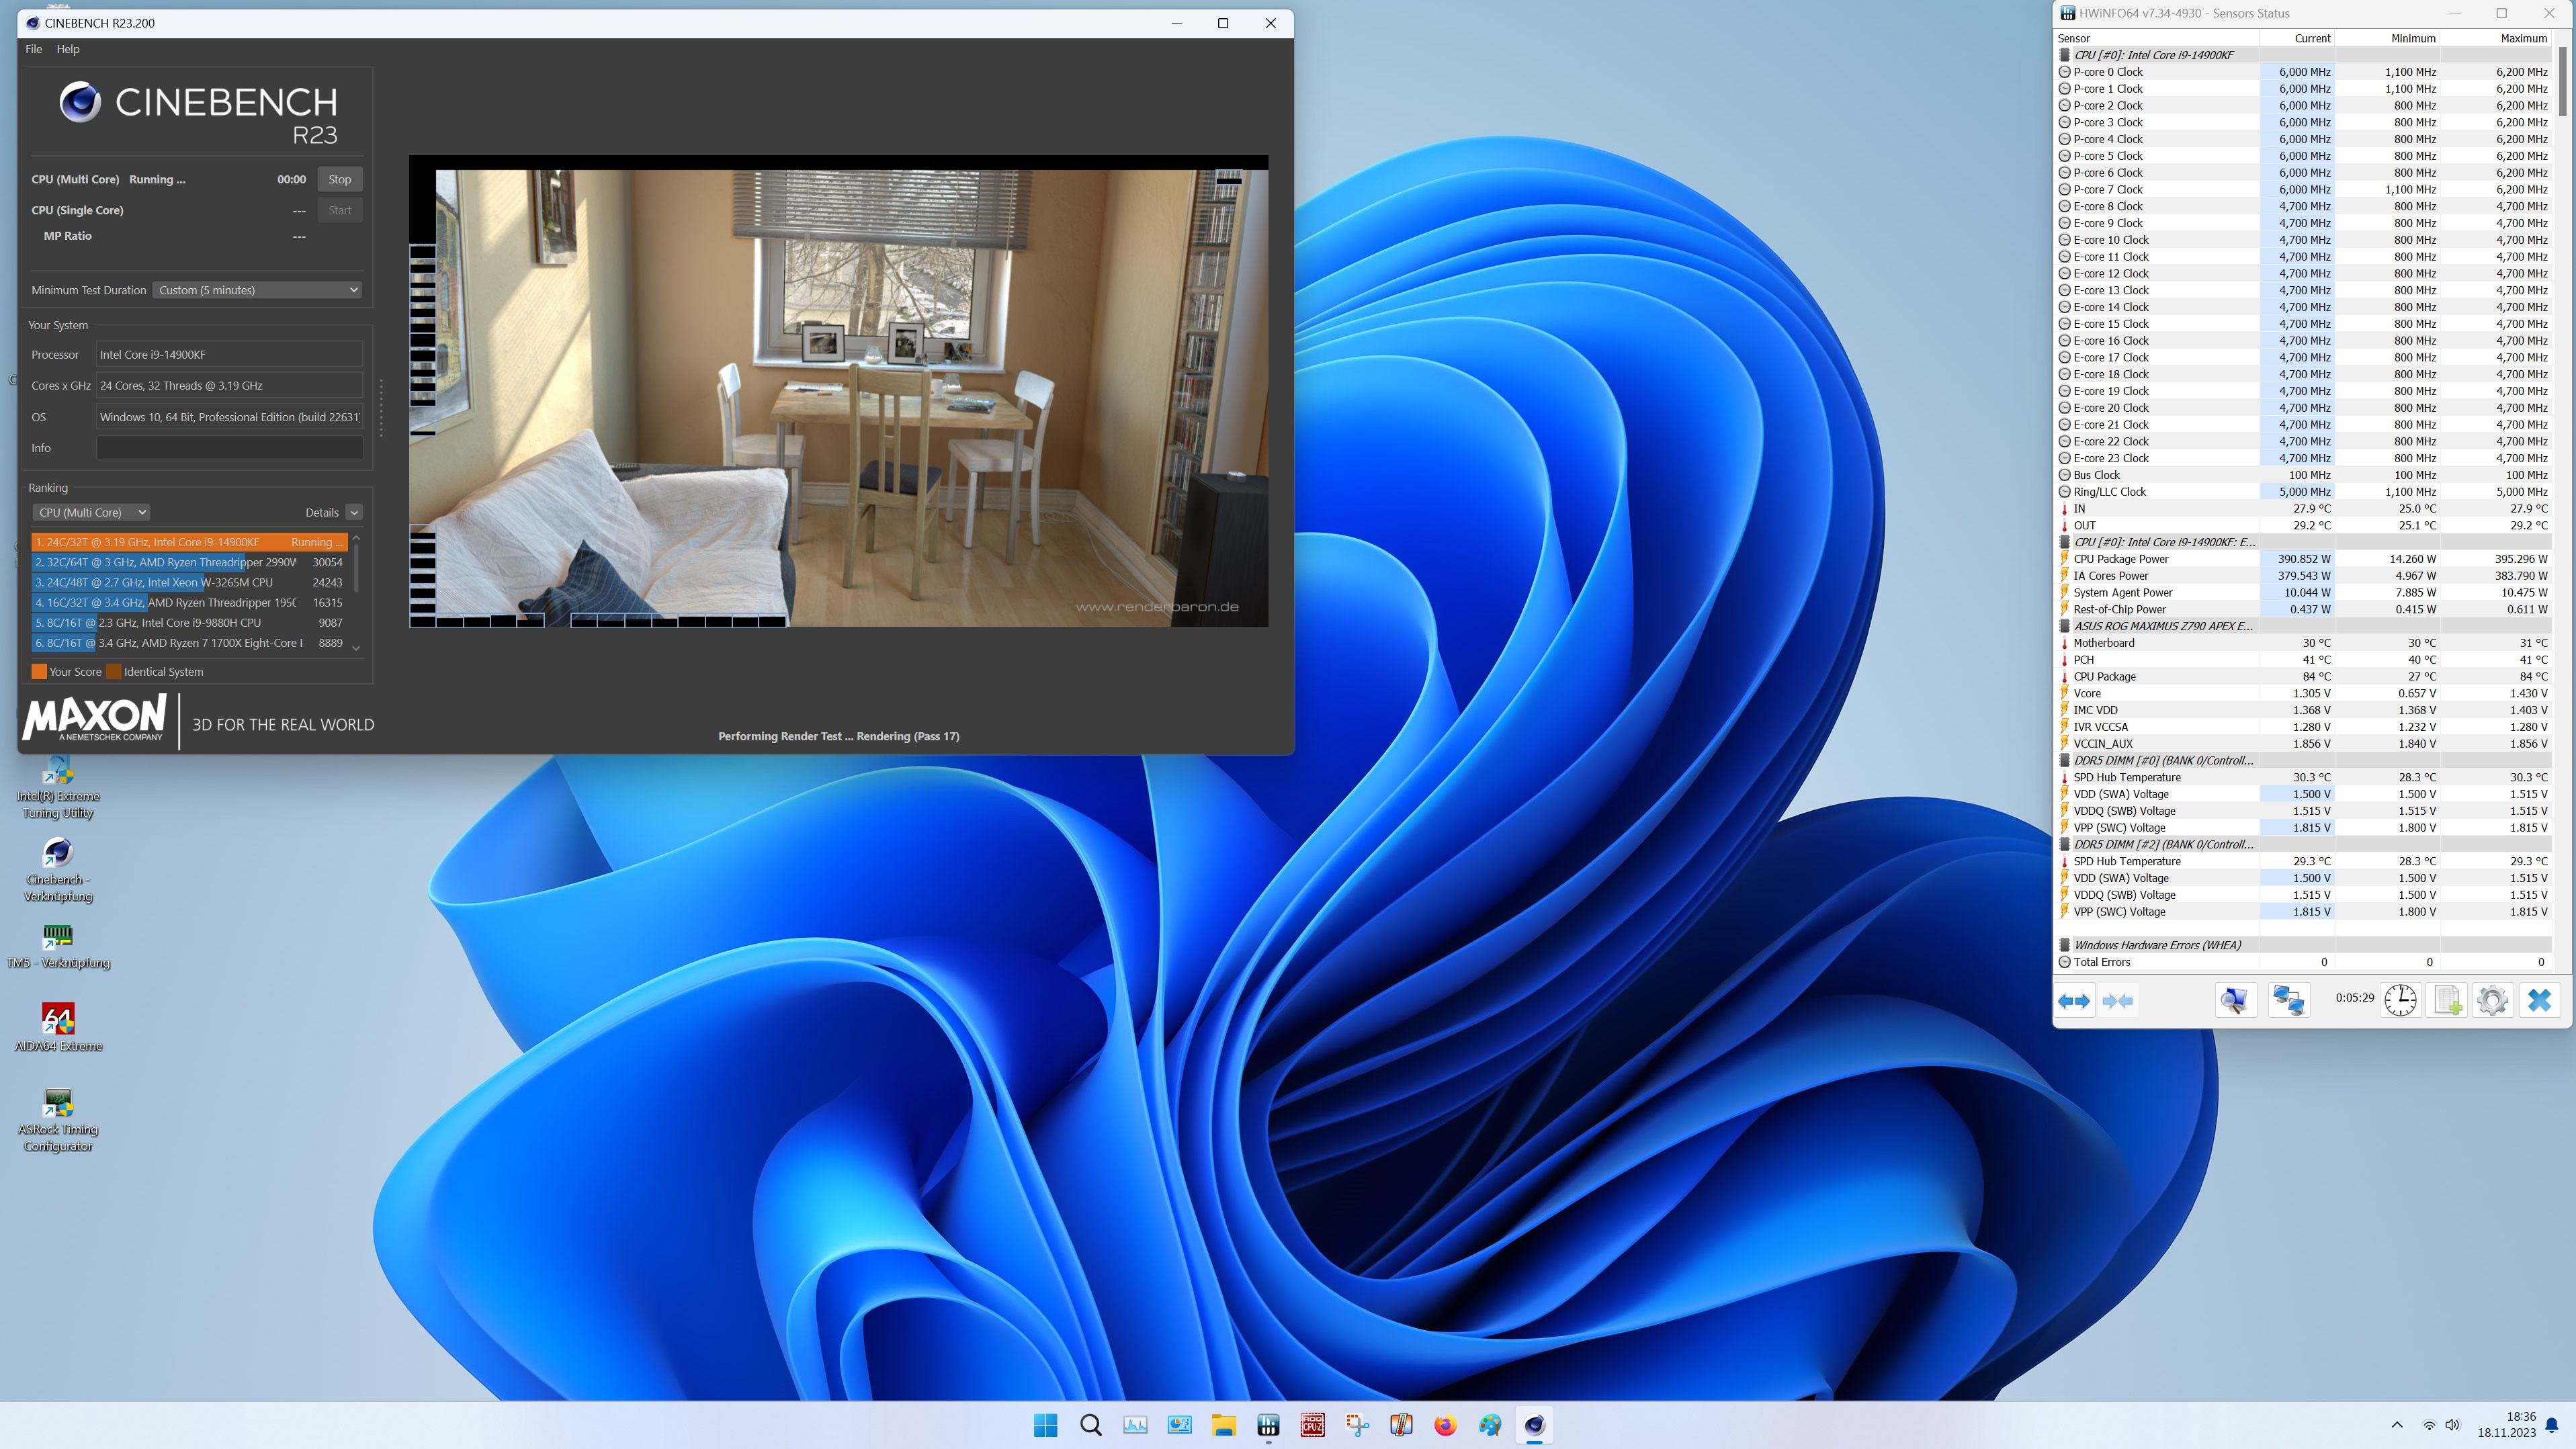Screen dimensions: 2576x1449
Task: Select ranking row Threadripper 1950 score 16315
Action: [190, 602]
